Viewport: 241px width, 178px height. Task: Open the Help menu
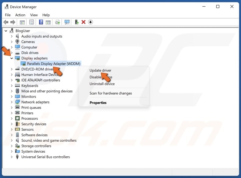pos(46,15)
